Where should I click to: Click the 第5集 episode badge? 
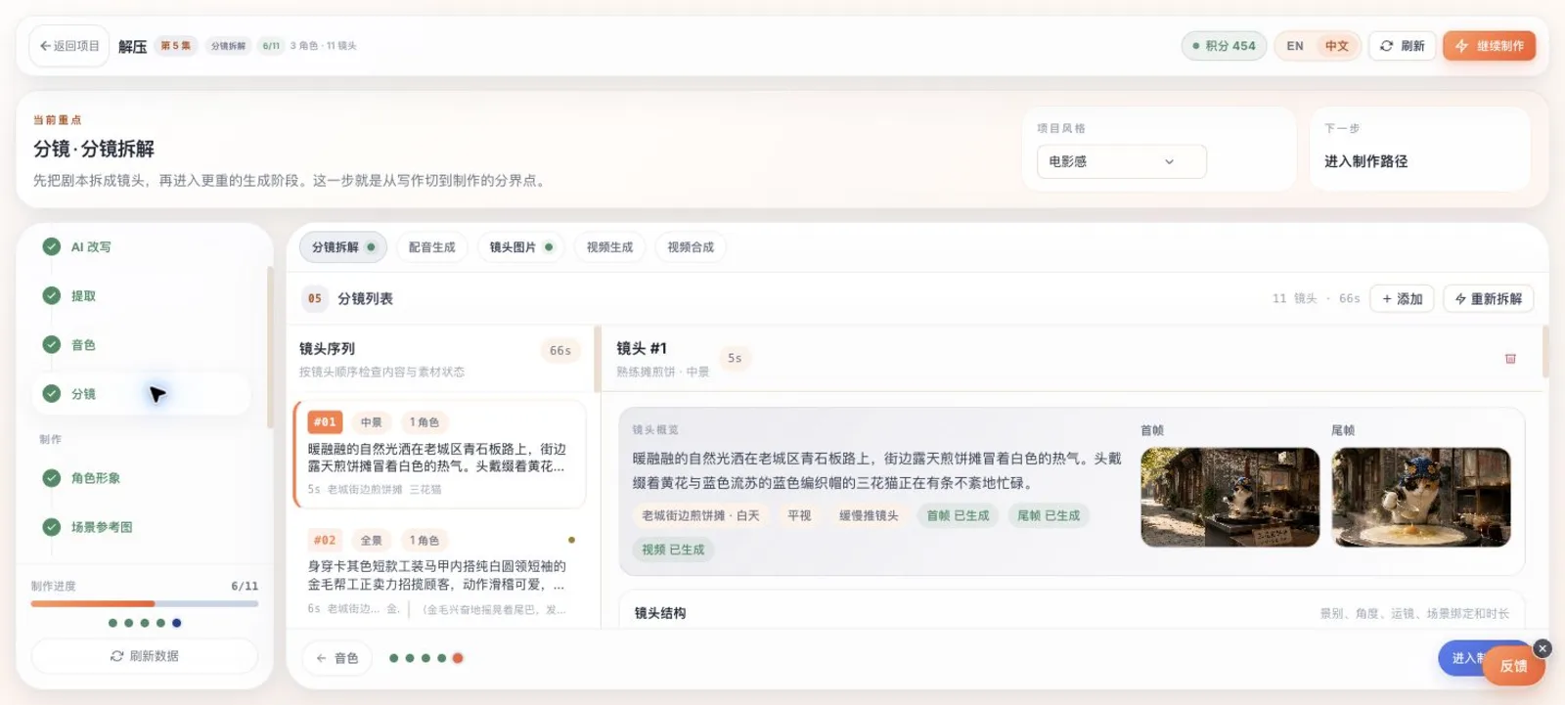pyautogui.click(x=176, y=46)
